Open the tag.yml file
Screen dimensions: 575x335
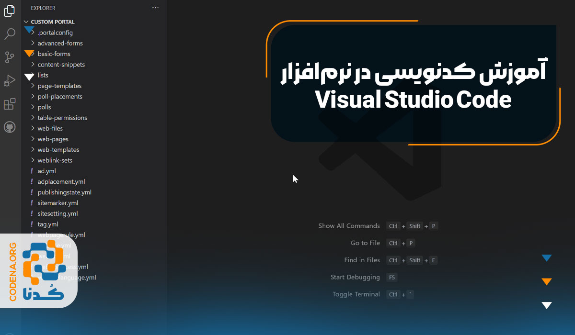(48, 224)
